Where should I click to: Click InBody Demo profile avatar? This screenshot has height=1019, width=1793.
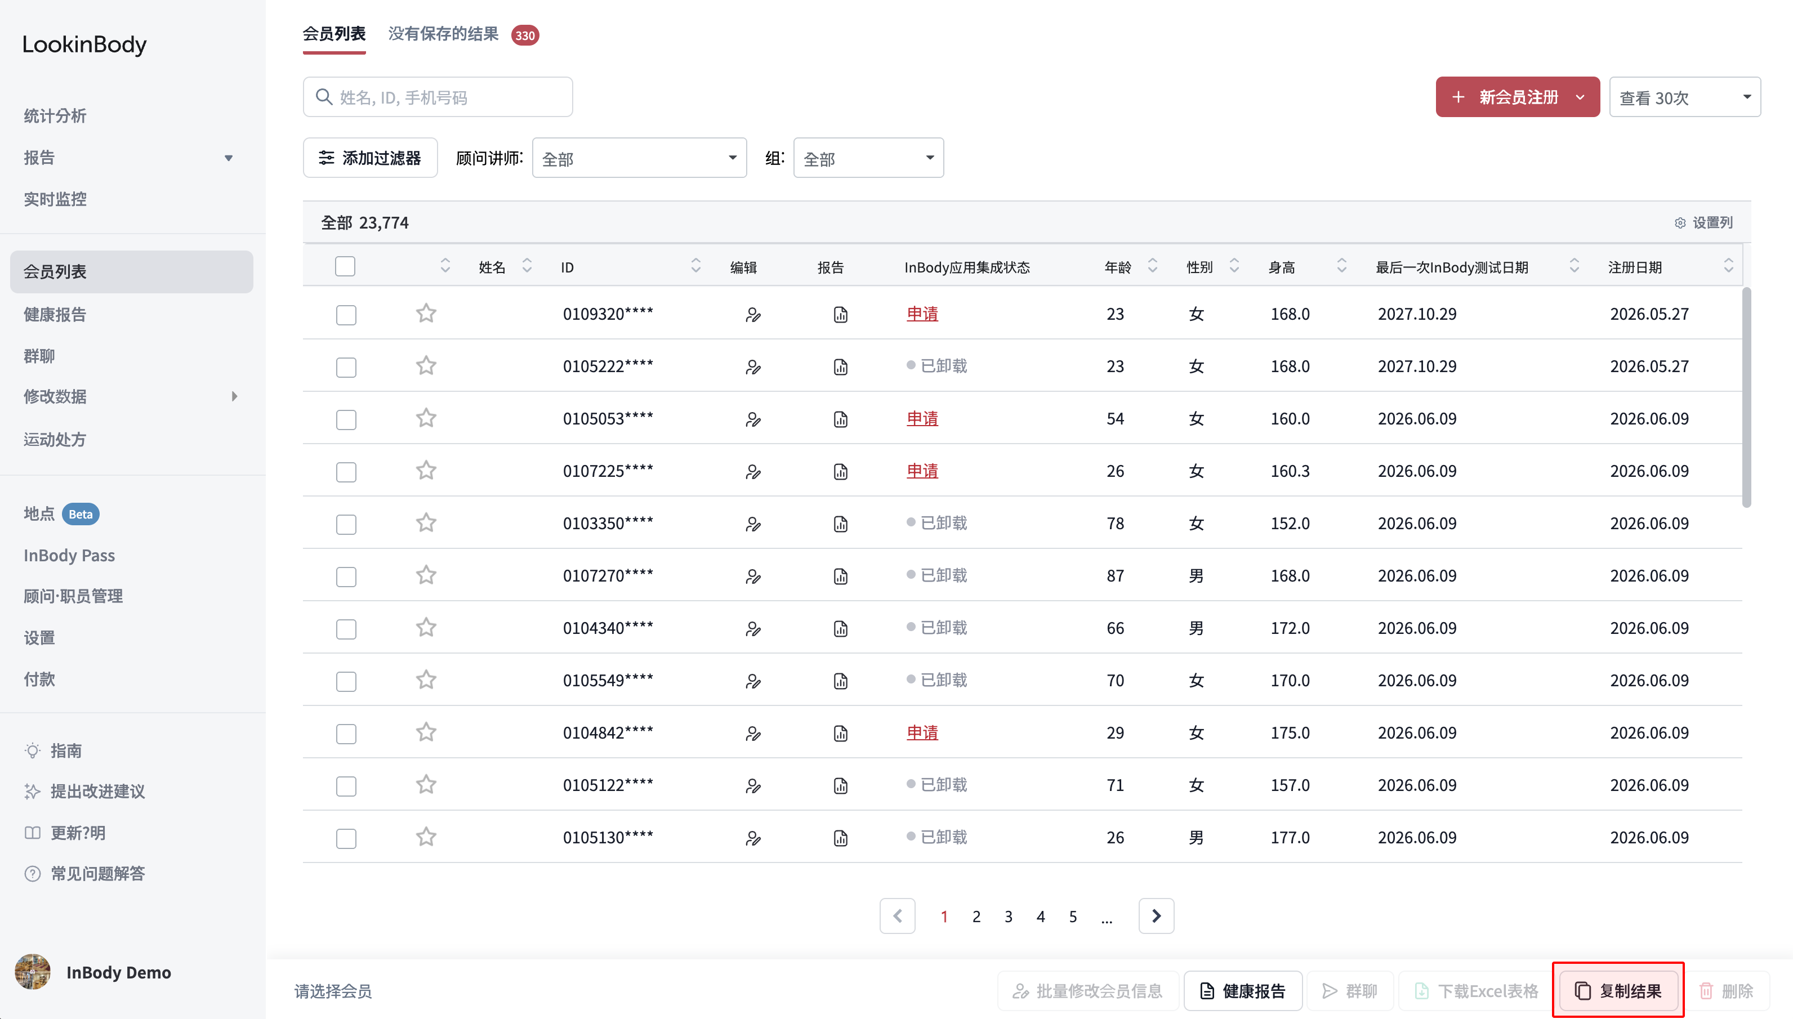point(32,971)
